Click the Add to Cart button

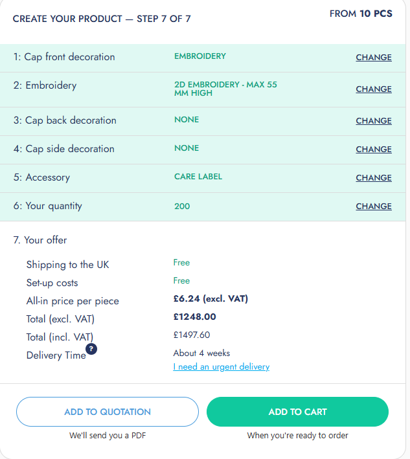coord(297,412)
